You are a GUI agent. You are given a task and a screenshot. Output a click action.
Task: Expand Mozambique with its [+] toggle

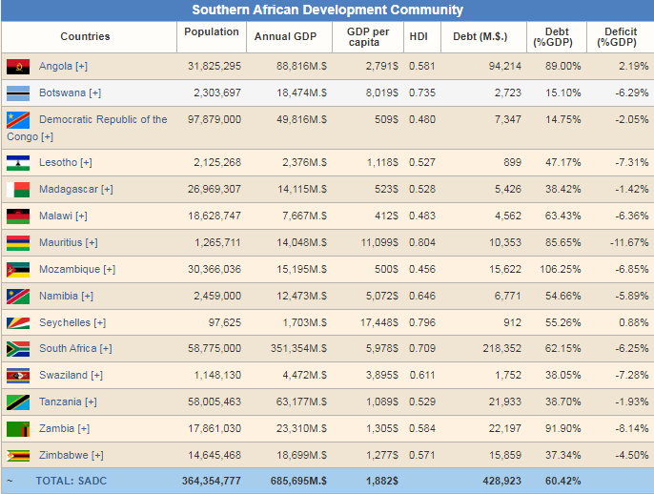pyautogui.click(x=110, y=270)
